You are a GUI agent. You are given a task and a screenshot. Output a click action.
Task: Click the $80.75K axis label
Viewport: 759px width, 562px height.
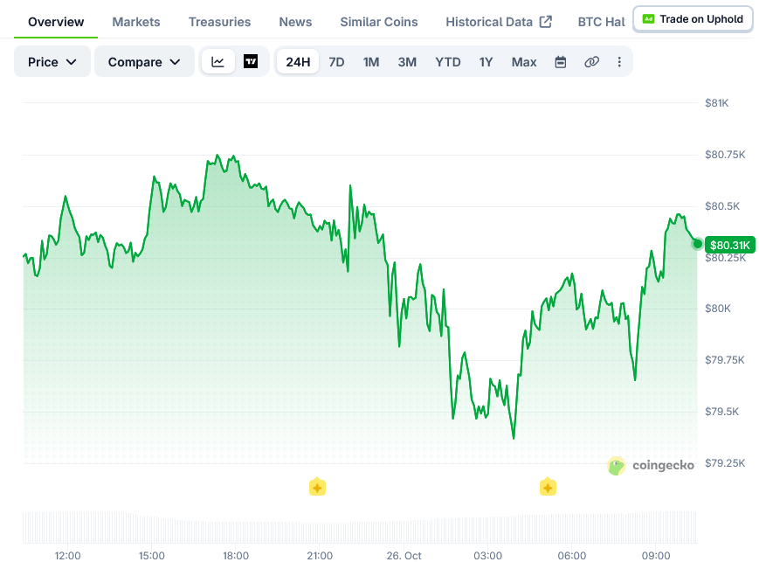point(725,155)
